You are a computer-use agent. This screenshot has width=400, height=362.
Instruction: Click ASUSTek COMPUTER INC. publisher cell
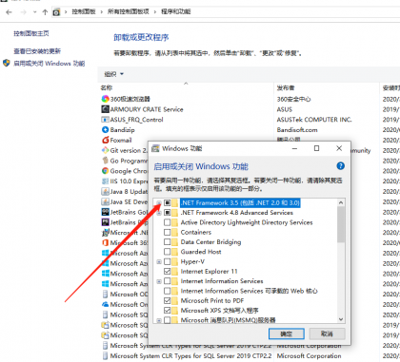pyautogui.click(x=314, y=120)
